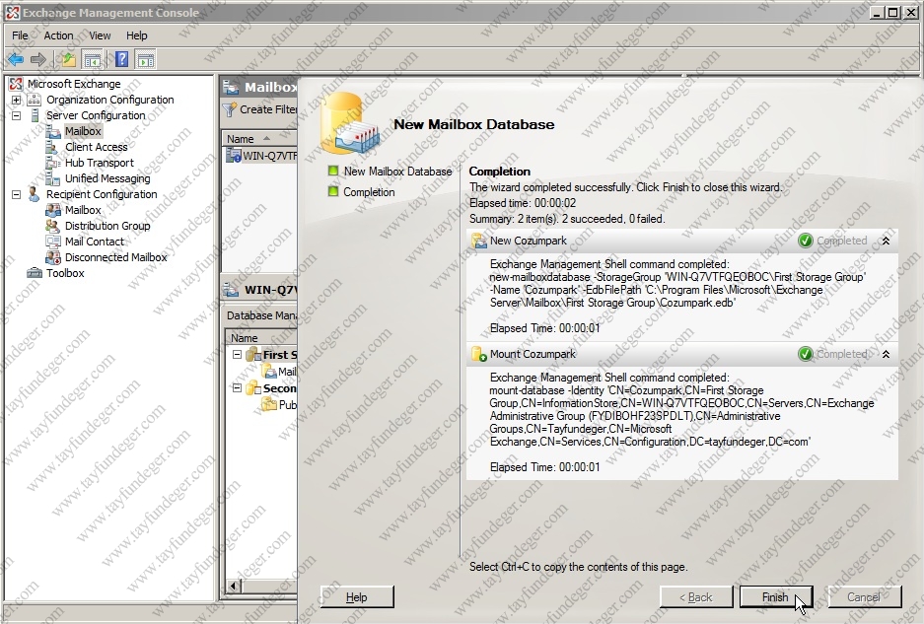Select the Completion wizard step
Viewport: 924px width, 624px height.
point(369,192)
